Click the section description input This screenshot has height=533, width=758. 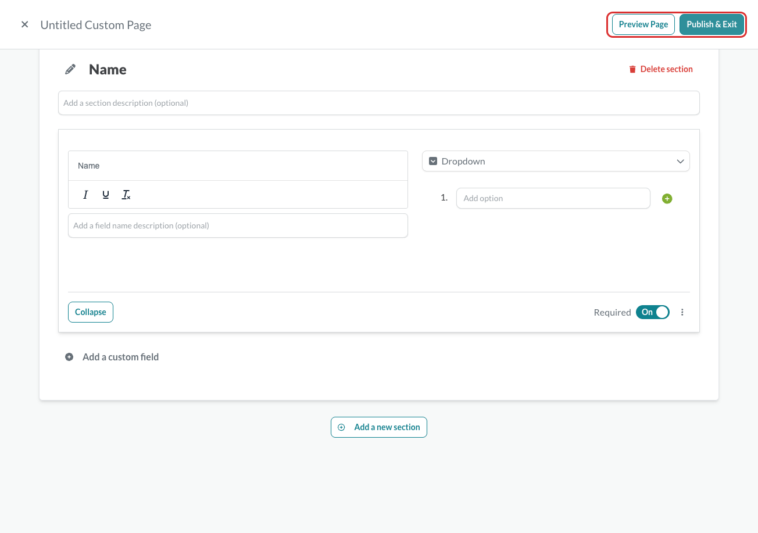pyautogui.click(x=379, y=103)
